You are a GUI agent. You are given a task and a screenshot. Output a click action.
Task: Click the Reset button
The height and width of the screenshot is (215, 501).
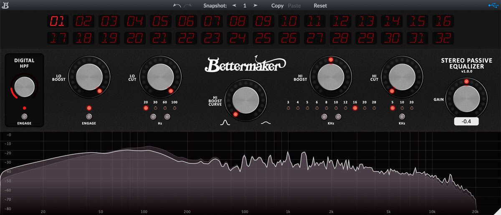point(320,5)
